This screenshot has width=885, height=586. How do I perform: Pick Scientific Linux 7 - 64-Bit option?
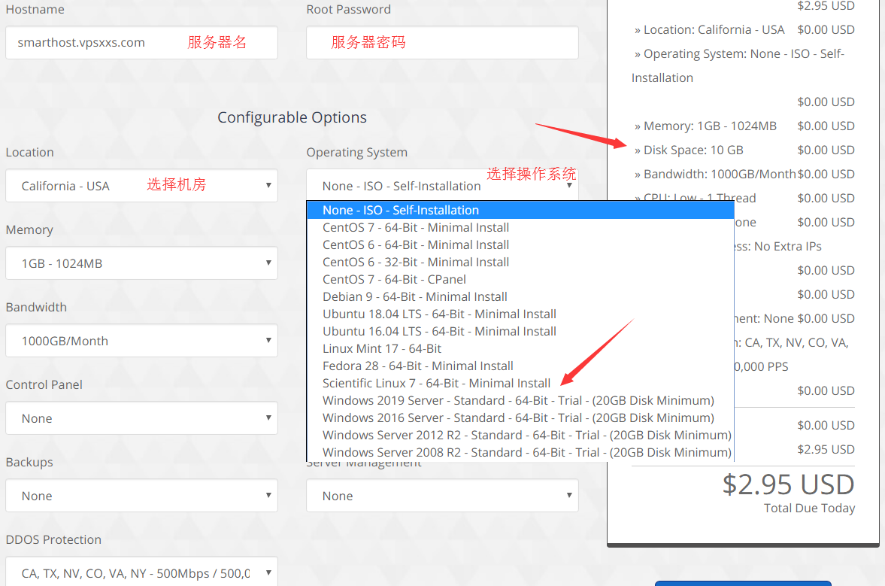click(520, 384)
